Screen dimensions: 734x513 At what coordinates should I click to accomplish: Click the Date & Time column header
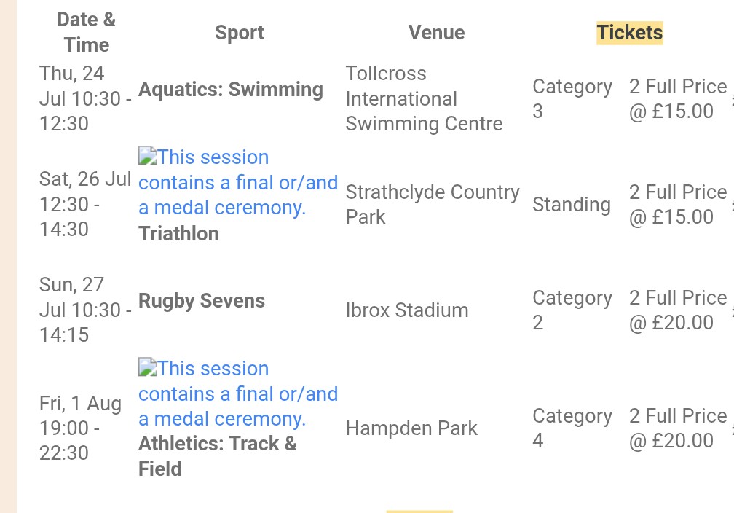(86, 33)
